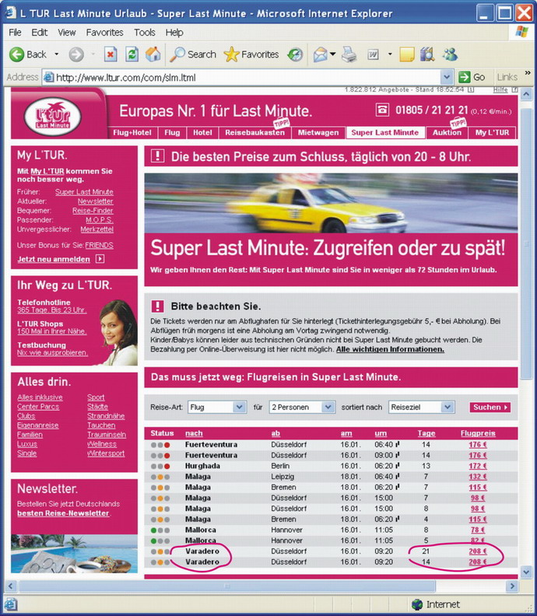537x616 pixels.
Task: Stop page loading with red X icon
Action: click(x=111, y=54)
